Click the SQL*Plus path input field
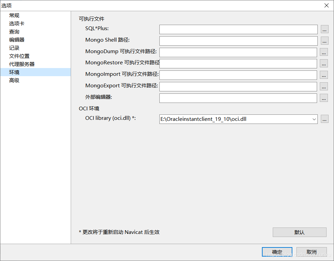Screen dimensions: 334x261 coord(238,29)
